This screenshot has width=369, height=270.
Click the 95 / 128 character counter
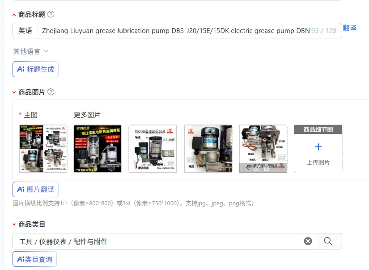pyautogui.click(x=323, y=31)
